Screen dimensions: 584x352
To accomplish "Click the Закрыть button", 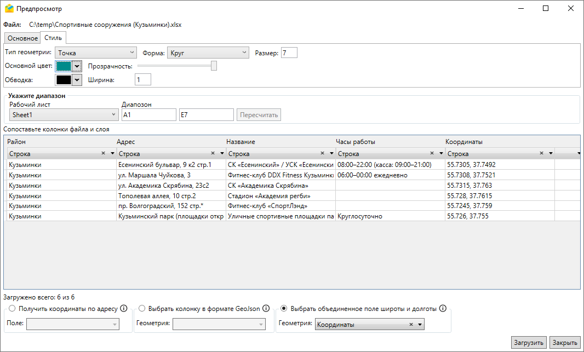I will 564,343.
